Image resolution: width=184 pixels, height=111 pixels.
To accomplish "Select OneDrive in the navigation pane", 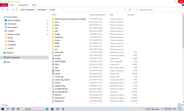I will tap(10, 53).
